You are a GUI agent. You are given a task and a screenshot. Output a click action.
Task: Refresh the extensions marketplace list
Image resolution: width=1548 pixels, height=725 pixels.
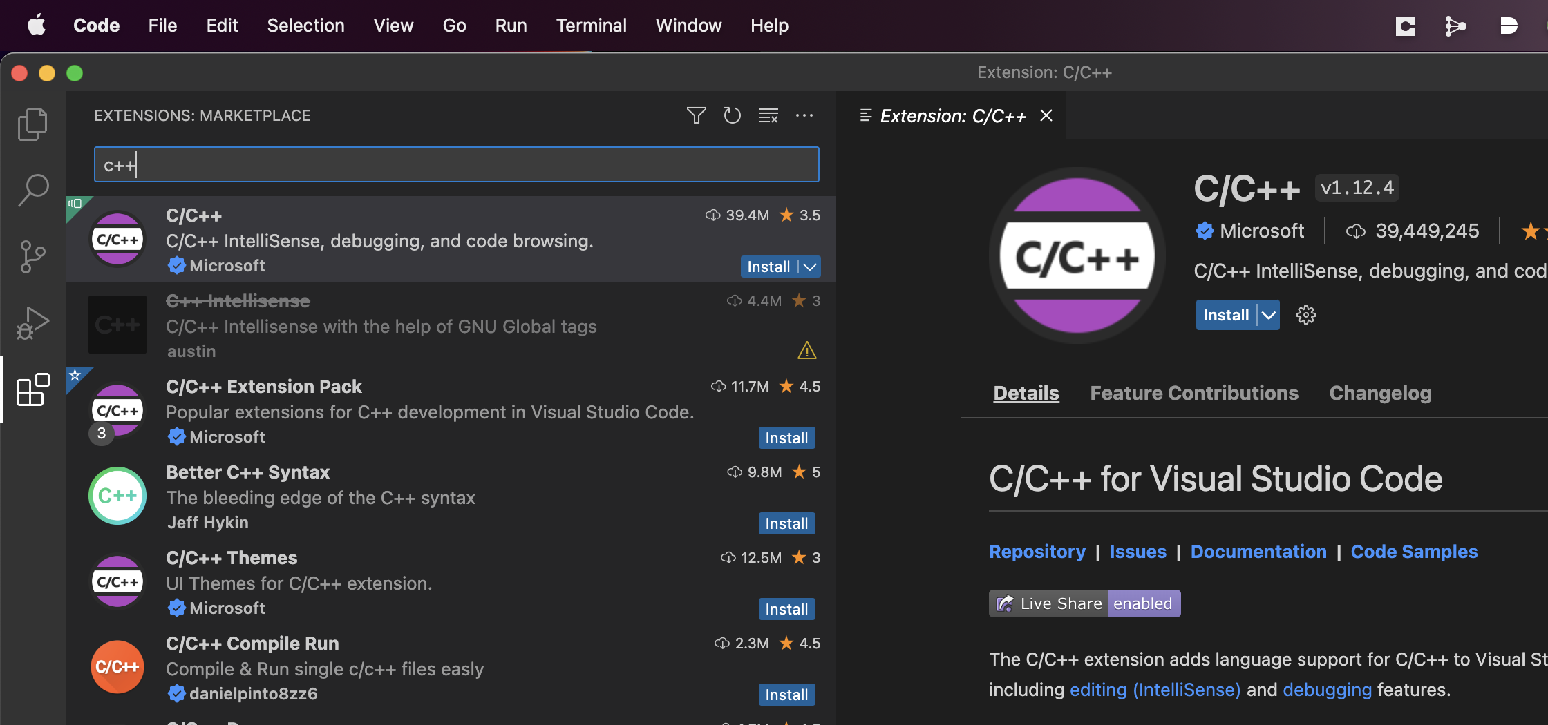732,115
